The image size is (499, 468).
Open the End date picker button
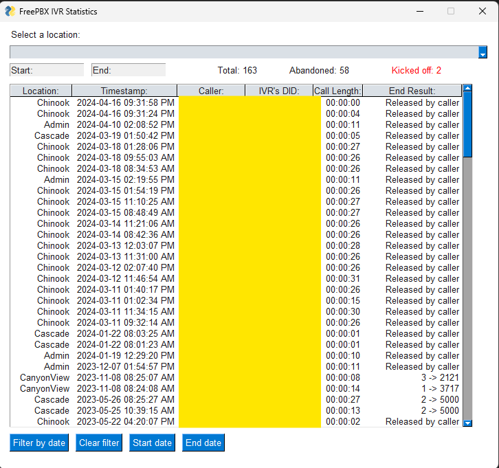click(203, 443)
